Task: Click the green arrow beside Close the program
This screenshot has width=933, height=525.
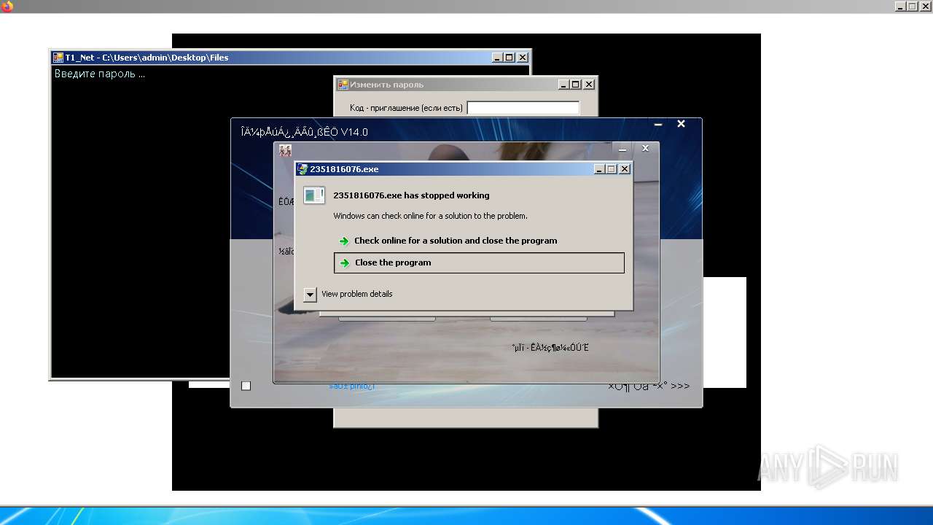Action: (345, 263)
